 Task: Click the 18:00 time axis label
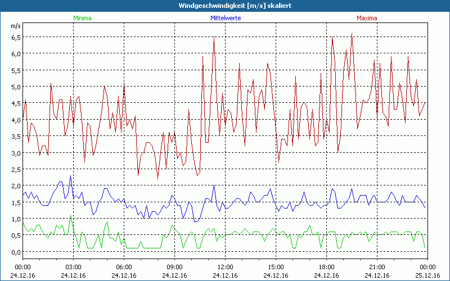pyautogui.click(x=326, y=266)
